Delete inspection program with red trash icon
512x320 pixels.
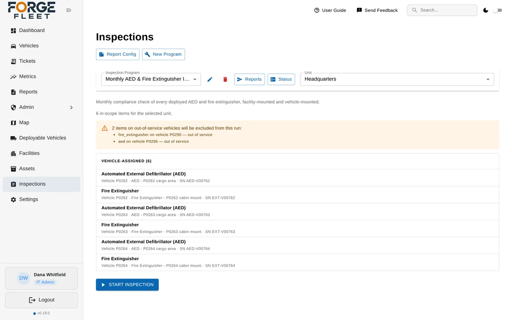point(225,79)
